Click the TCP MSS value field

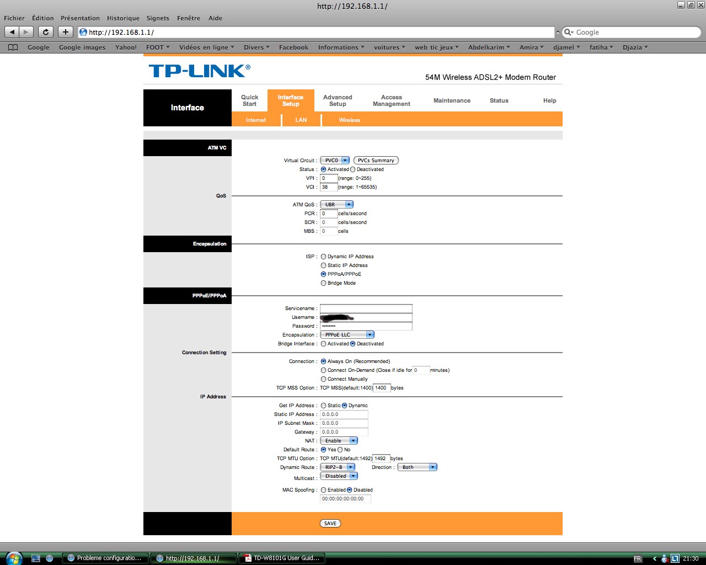click(x=382, y=388)
